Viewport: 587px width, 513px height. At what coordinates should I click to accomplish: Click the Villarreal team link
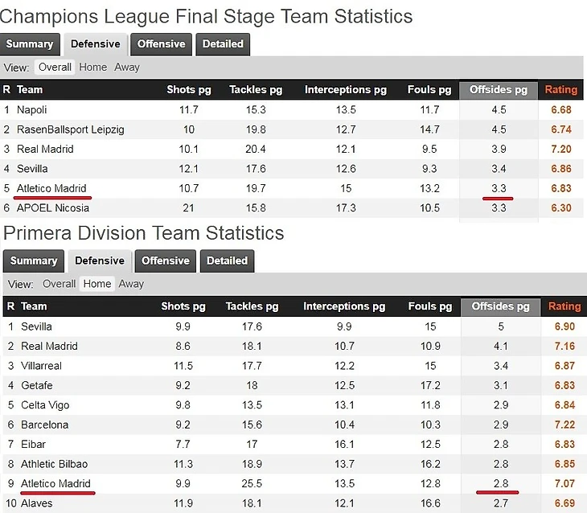(x=41, y=366)
